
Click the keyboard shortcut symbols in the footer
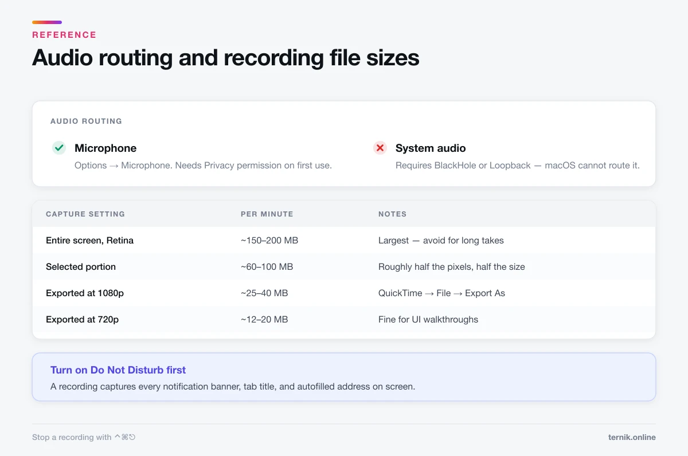125,437
